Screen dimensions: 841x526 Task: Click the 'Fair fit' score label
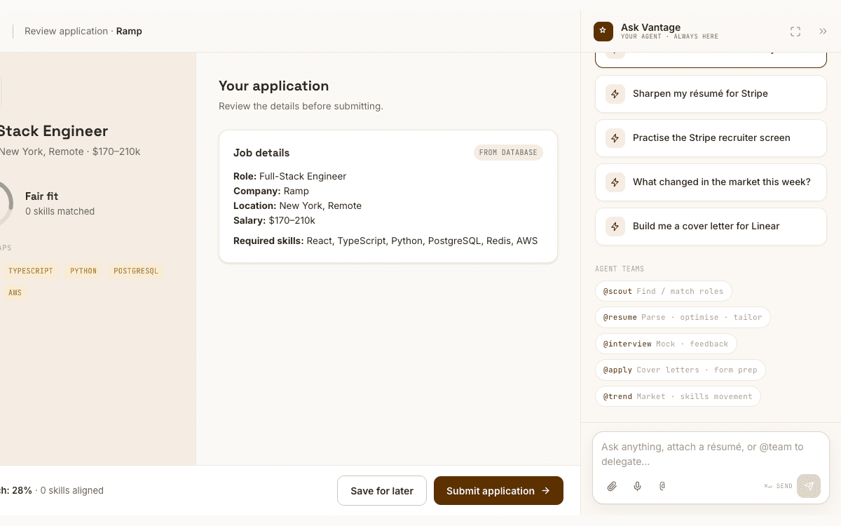pyautogui.click(x=41, y=196)
